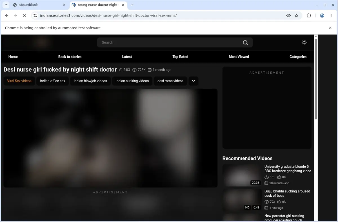The height and width of the screenshot is (222, 338).
Task: Click the 2:03 duration clock icon
Action: tap(121, 70)
